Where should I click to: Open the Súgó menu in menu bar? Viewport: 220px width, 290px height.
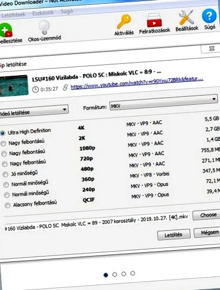(x=67, y=11)
